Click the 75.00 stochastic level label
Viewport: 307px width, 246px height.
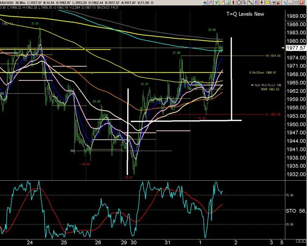[x=290, y=195]
